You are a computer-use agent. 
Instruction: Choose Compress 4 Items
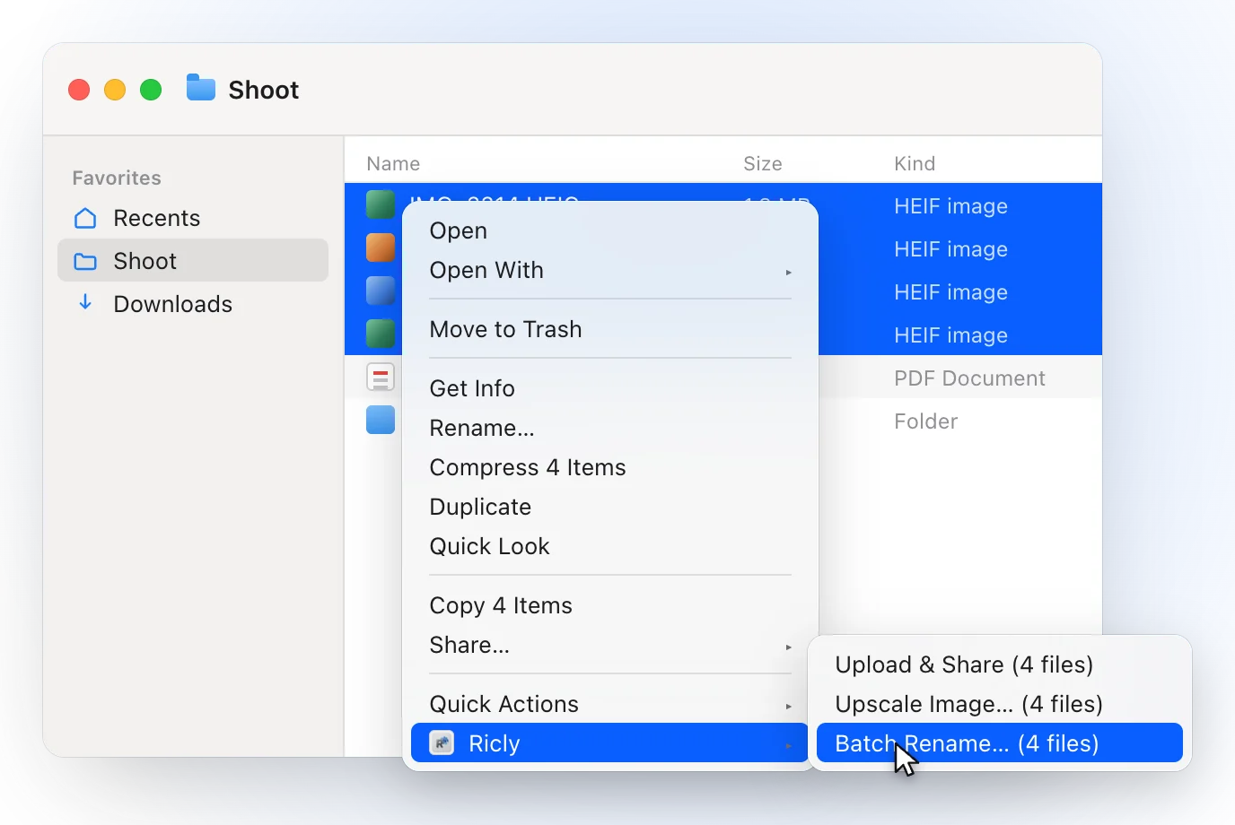click(610, 467)
